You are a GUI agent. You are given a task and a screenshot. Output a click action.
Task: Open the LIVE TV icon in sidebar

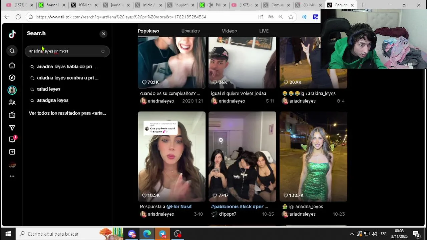click(12, 115)
